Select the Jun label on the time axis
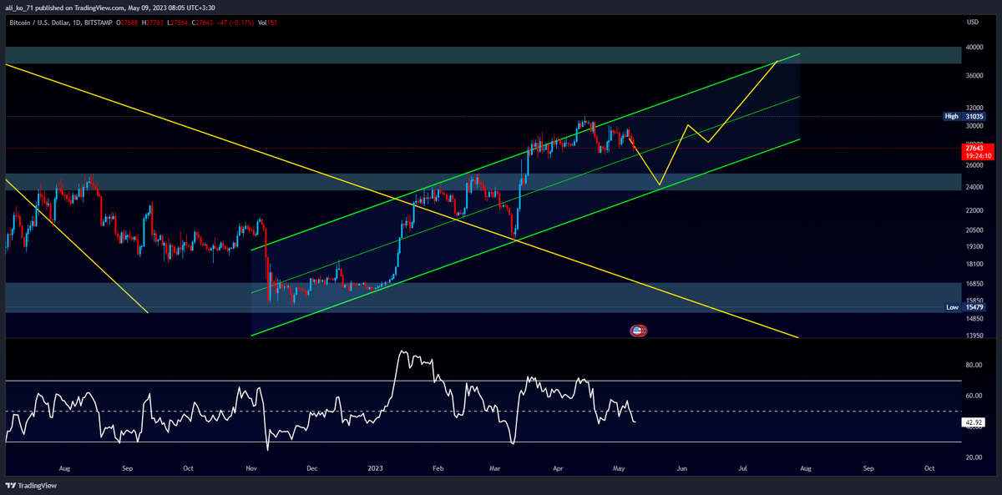 [x=683, y=469]
